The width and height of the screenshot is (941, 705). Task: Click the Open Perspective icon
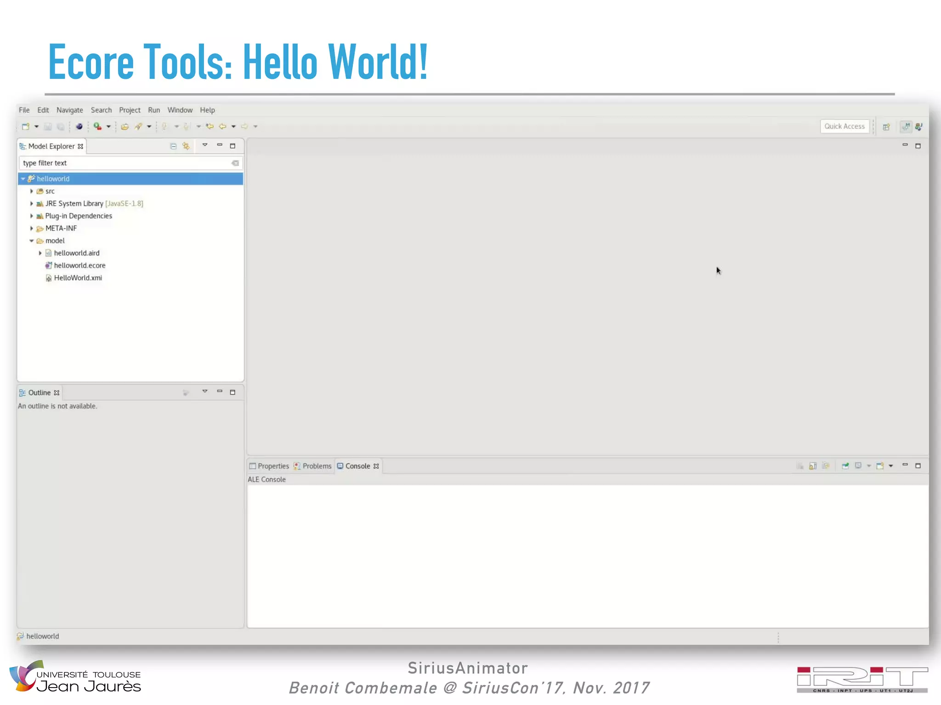point(886,127)
